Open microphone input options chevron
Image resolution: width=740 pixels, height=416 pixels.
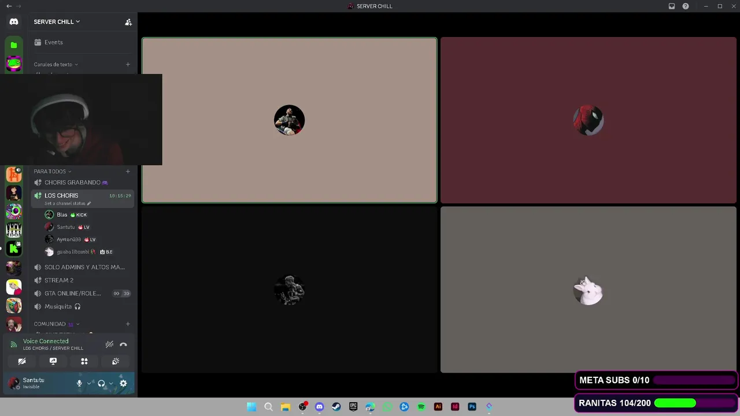[89, 383]
